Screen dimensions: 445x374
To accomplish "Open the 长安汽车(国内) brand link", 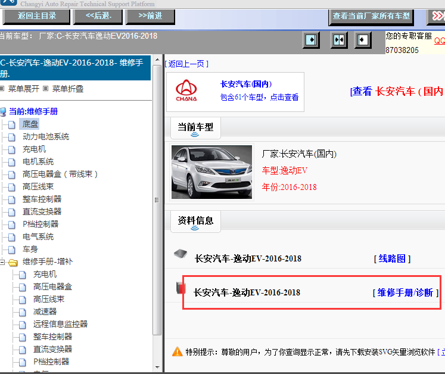I will click(x=246, y=84).
